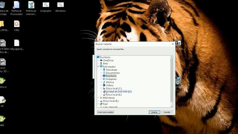
Task: Select Escritorio under Este equipo
Action: point(111,76)
